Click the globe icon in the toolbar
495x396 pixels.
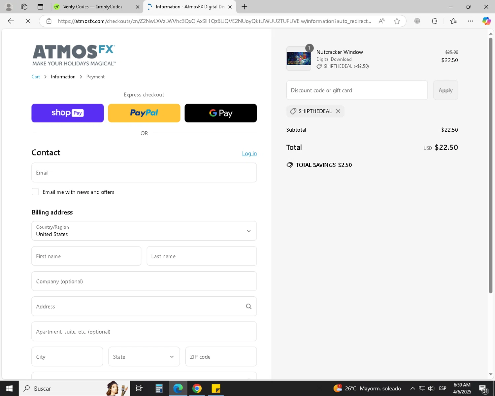417,21
